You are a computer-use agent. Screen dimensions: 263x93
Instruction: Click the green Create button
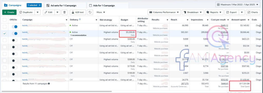[10, 12]
